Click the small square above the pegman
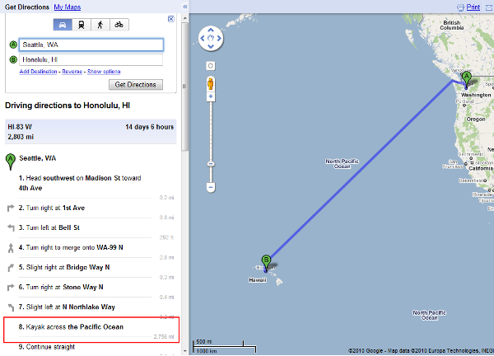The image size is (494, 356). 211,66
